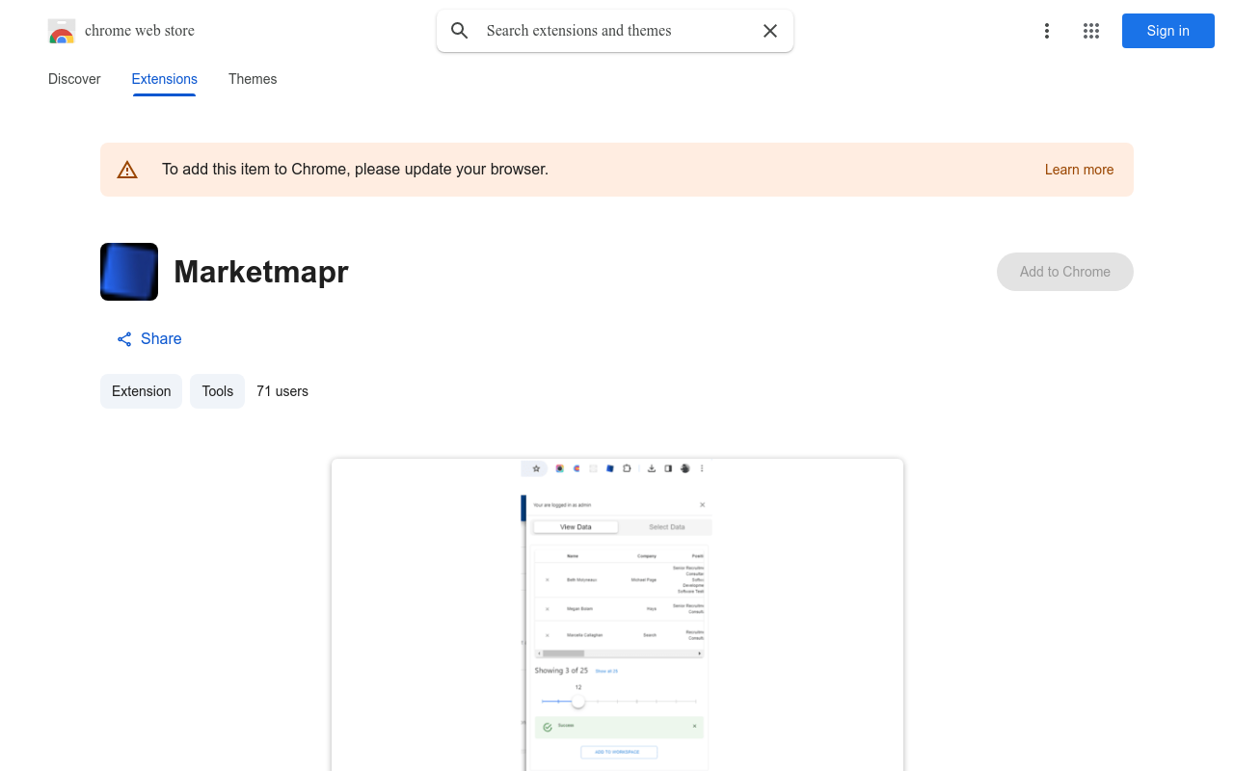Select the Extensions tab
This screenshot has height=771, width=1234.
[x=165, y=79]
